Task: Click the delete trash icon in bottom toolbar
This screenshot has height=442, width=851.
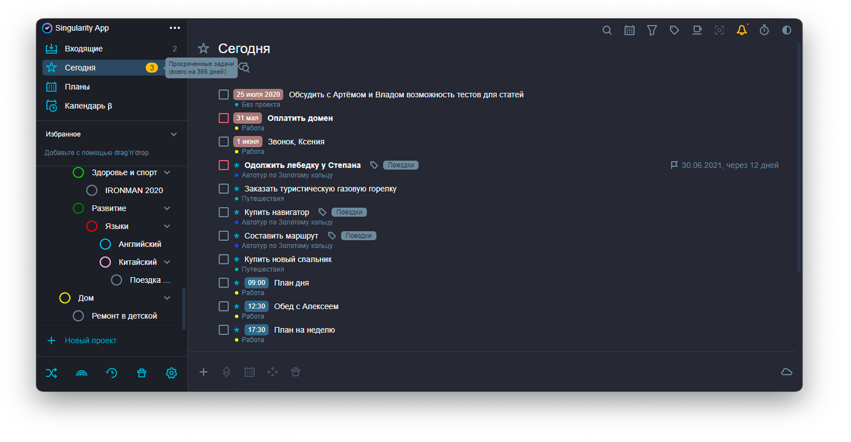Action: [295, 372]
